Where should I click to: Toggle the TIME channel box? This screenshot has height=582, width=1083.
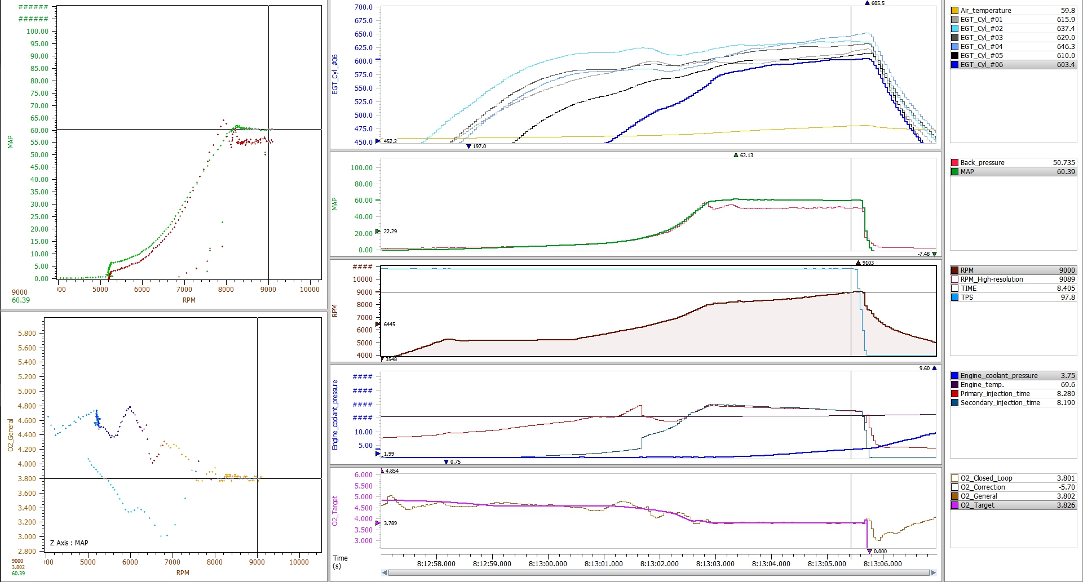click(954, 288)
